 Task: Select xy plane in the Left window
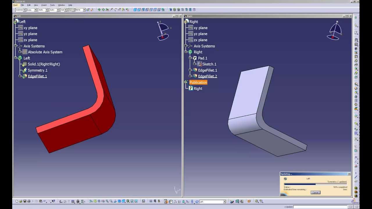31,28
